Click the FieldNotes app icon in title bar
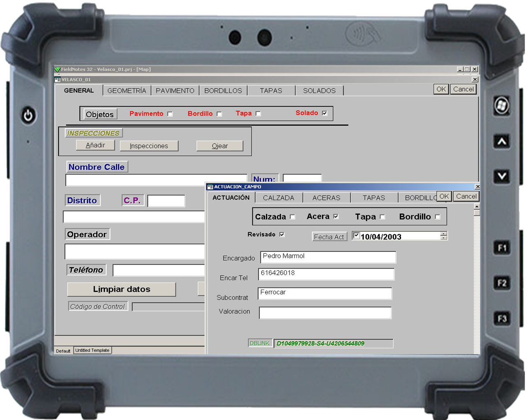This screenshot has height=420, width=527. coord(57,70)
